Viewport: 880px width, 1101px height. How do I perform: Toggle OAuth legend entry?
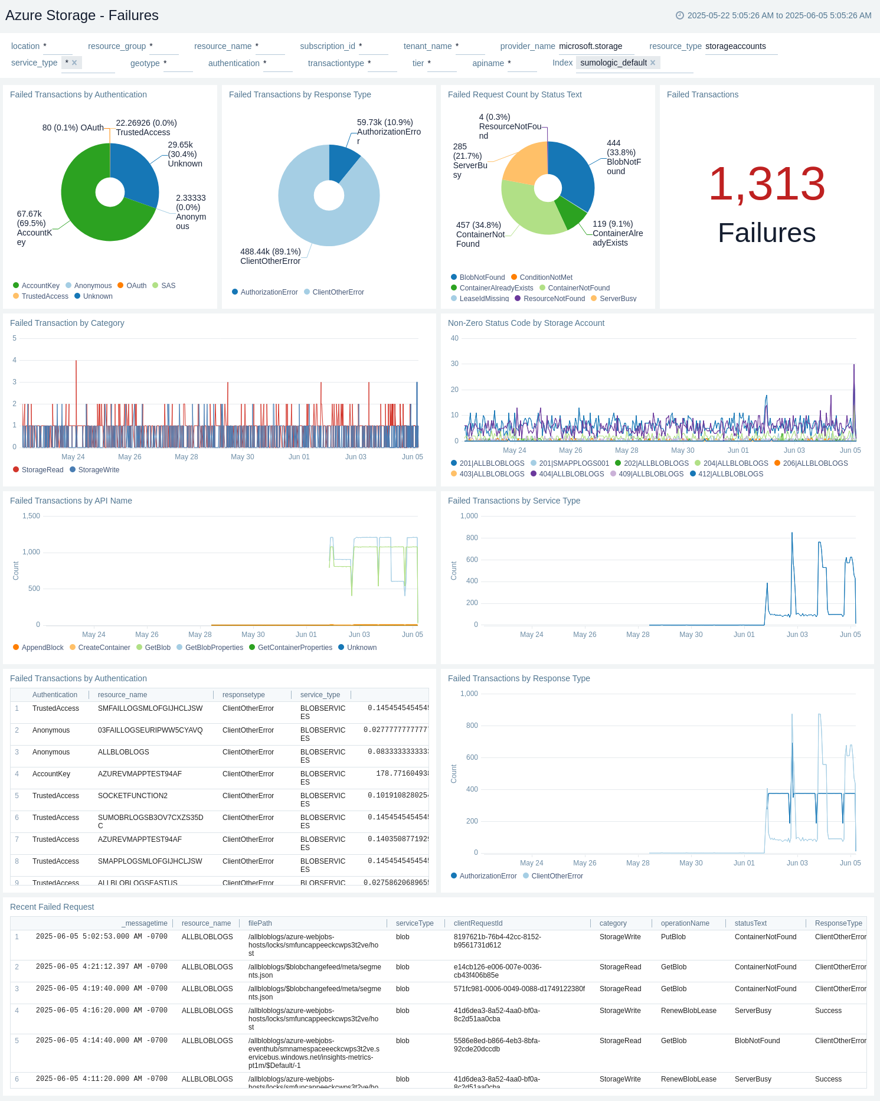(132, 286)
